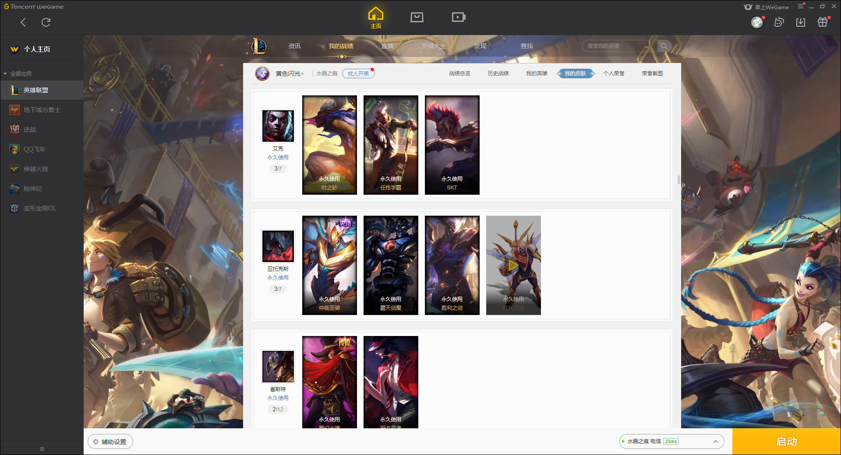Play the Aatrox skin preview video
Image resolution: width=841 pixels, height=455 pixels.
513,265
